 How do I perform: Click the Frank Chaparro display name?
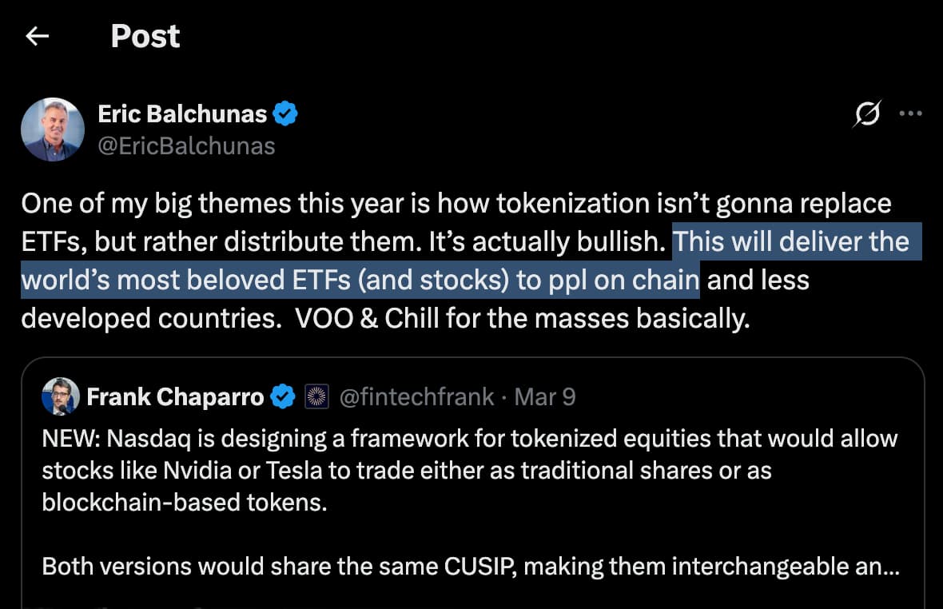(175, 396)
